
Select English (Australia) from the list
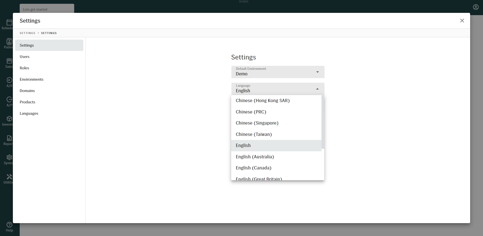coord(255,157)
